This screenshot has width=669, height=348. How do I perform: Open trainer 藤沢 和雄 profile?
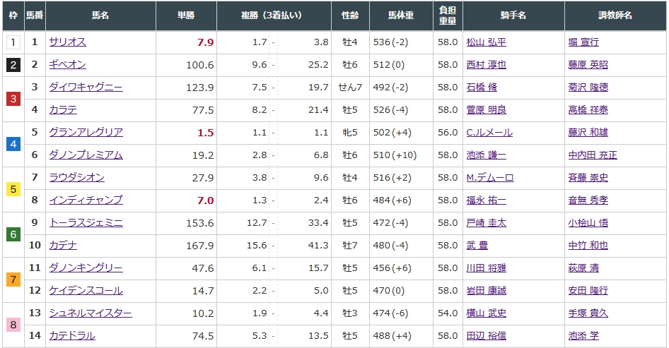588,133
